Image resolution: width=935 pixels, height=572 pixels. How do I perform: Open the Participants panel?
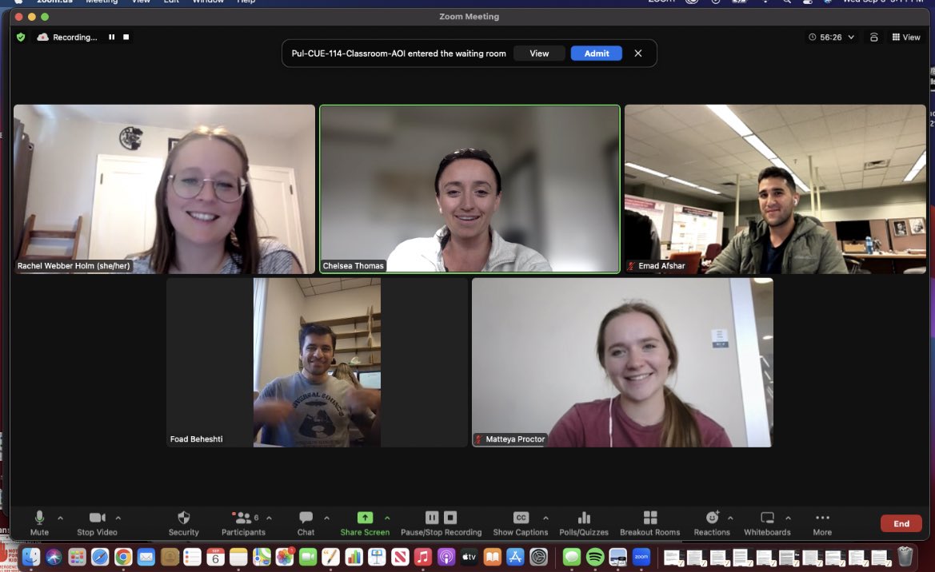(243, 522)
